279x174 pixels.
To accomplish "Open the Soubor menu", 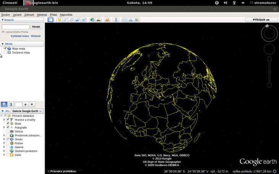I will (x=6, y=15).
